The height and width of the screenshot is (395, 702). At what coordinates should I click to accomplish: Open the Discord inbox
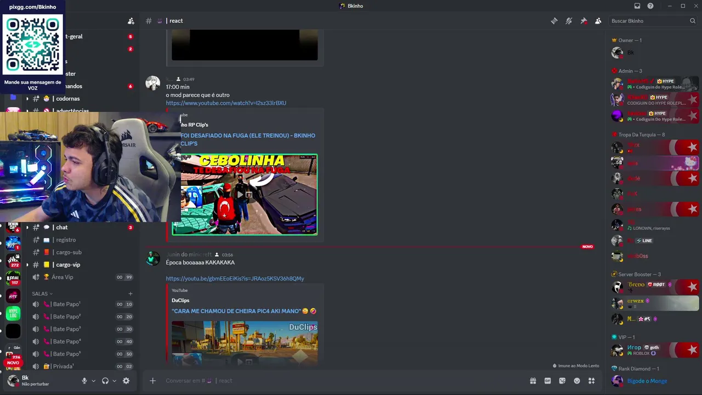(x=637, y=6)
